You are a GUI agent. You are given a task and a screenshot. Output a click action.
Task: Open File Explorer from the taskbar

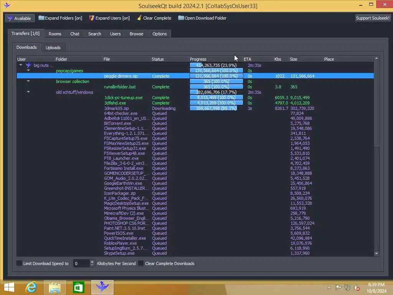(55, 287)
